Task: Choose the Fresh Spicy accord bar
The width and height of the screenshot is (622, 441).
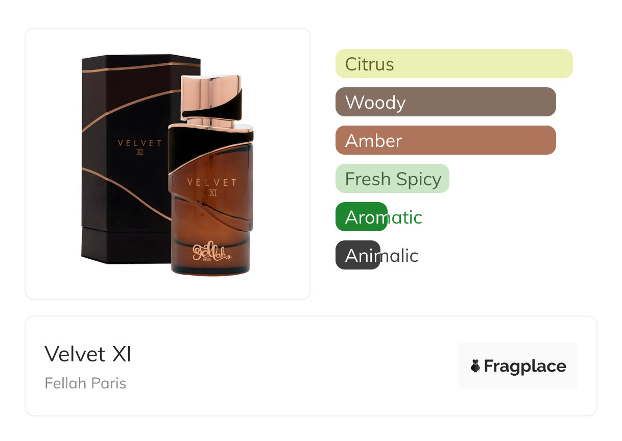Action: pyautogui.click(x=392, y=179)
